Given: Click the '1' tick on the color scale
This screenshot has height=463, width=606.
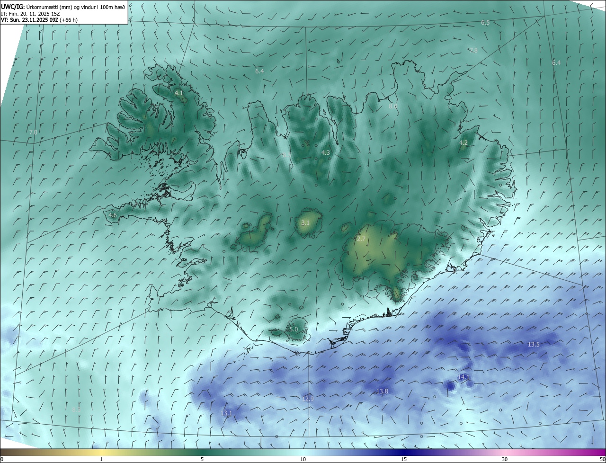Looking at the screenshot, I should (x=101, y=459).
